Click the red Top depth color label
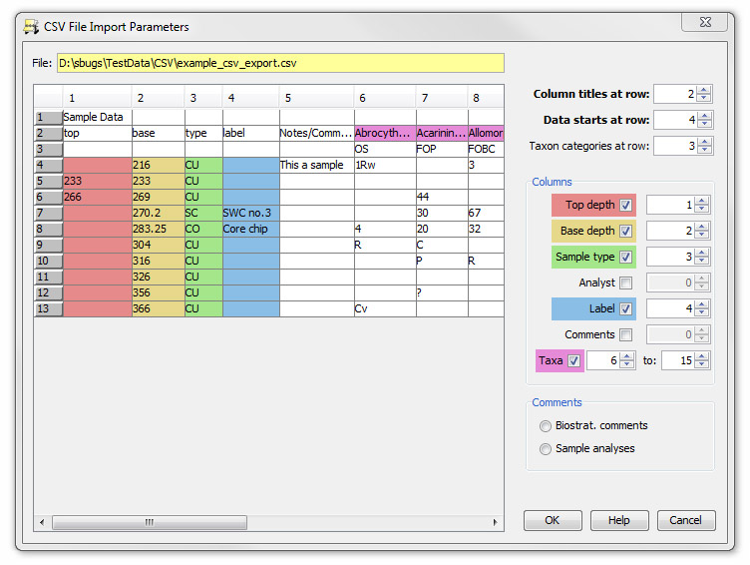This screenshot has height=565, width=750. 593,205
